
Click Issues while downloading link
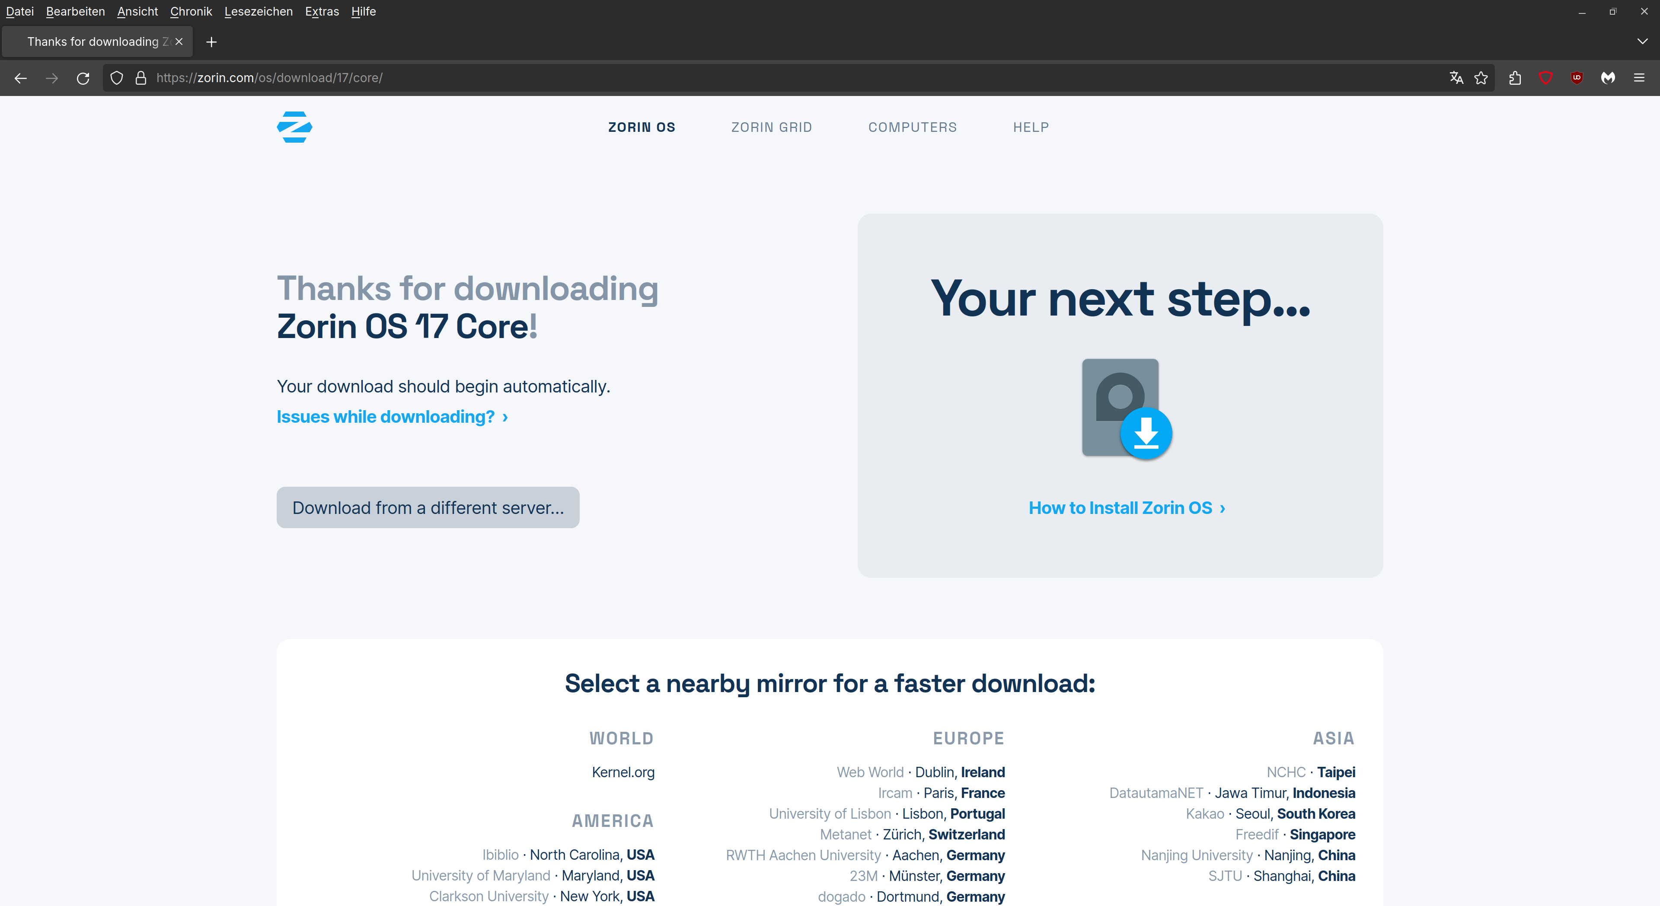(x=393, y=417)
